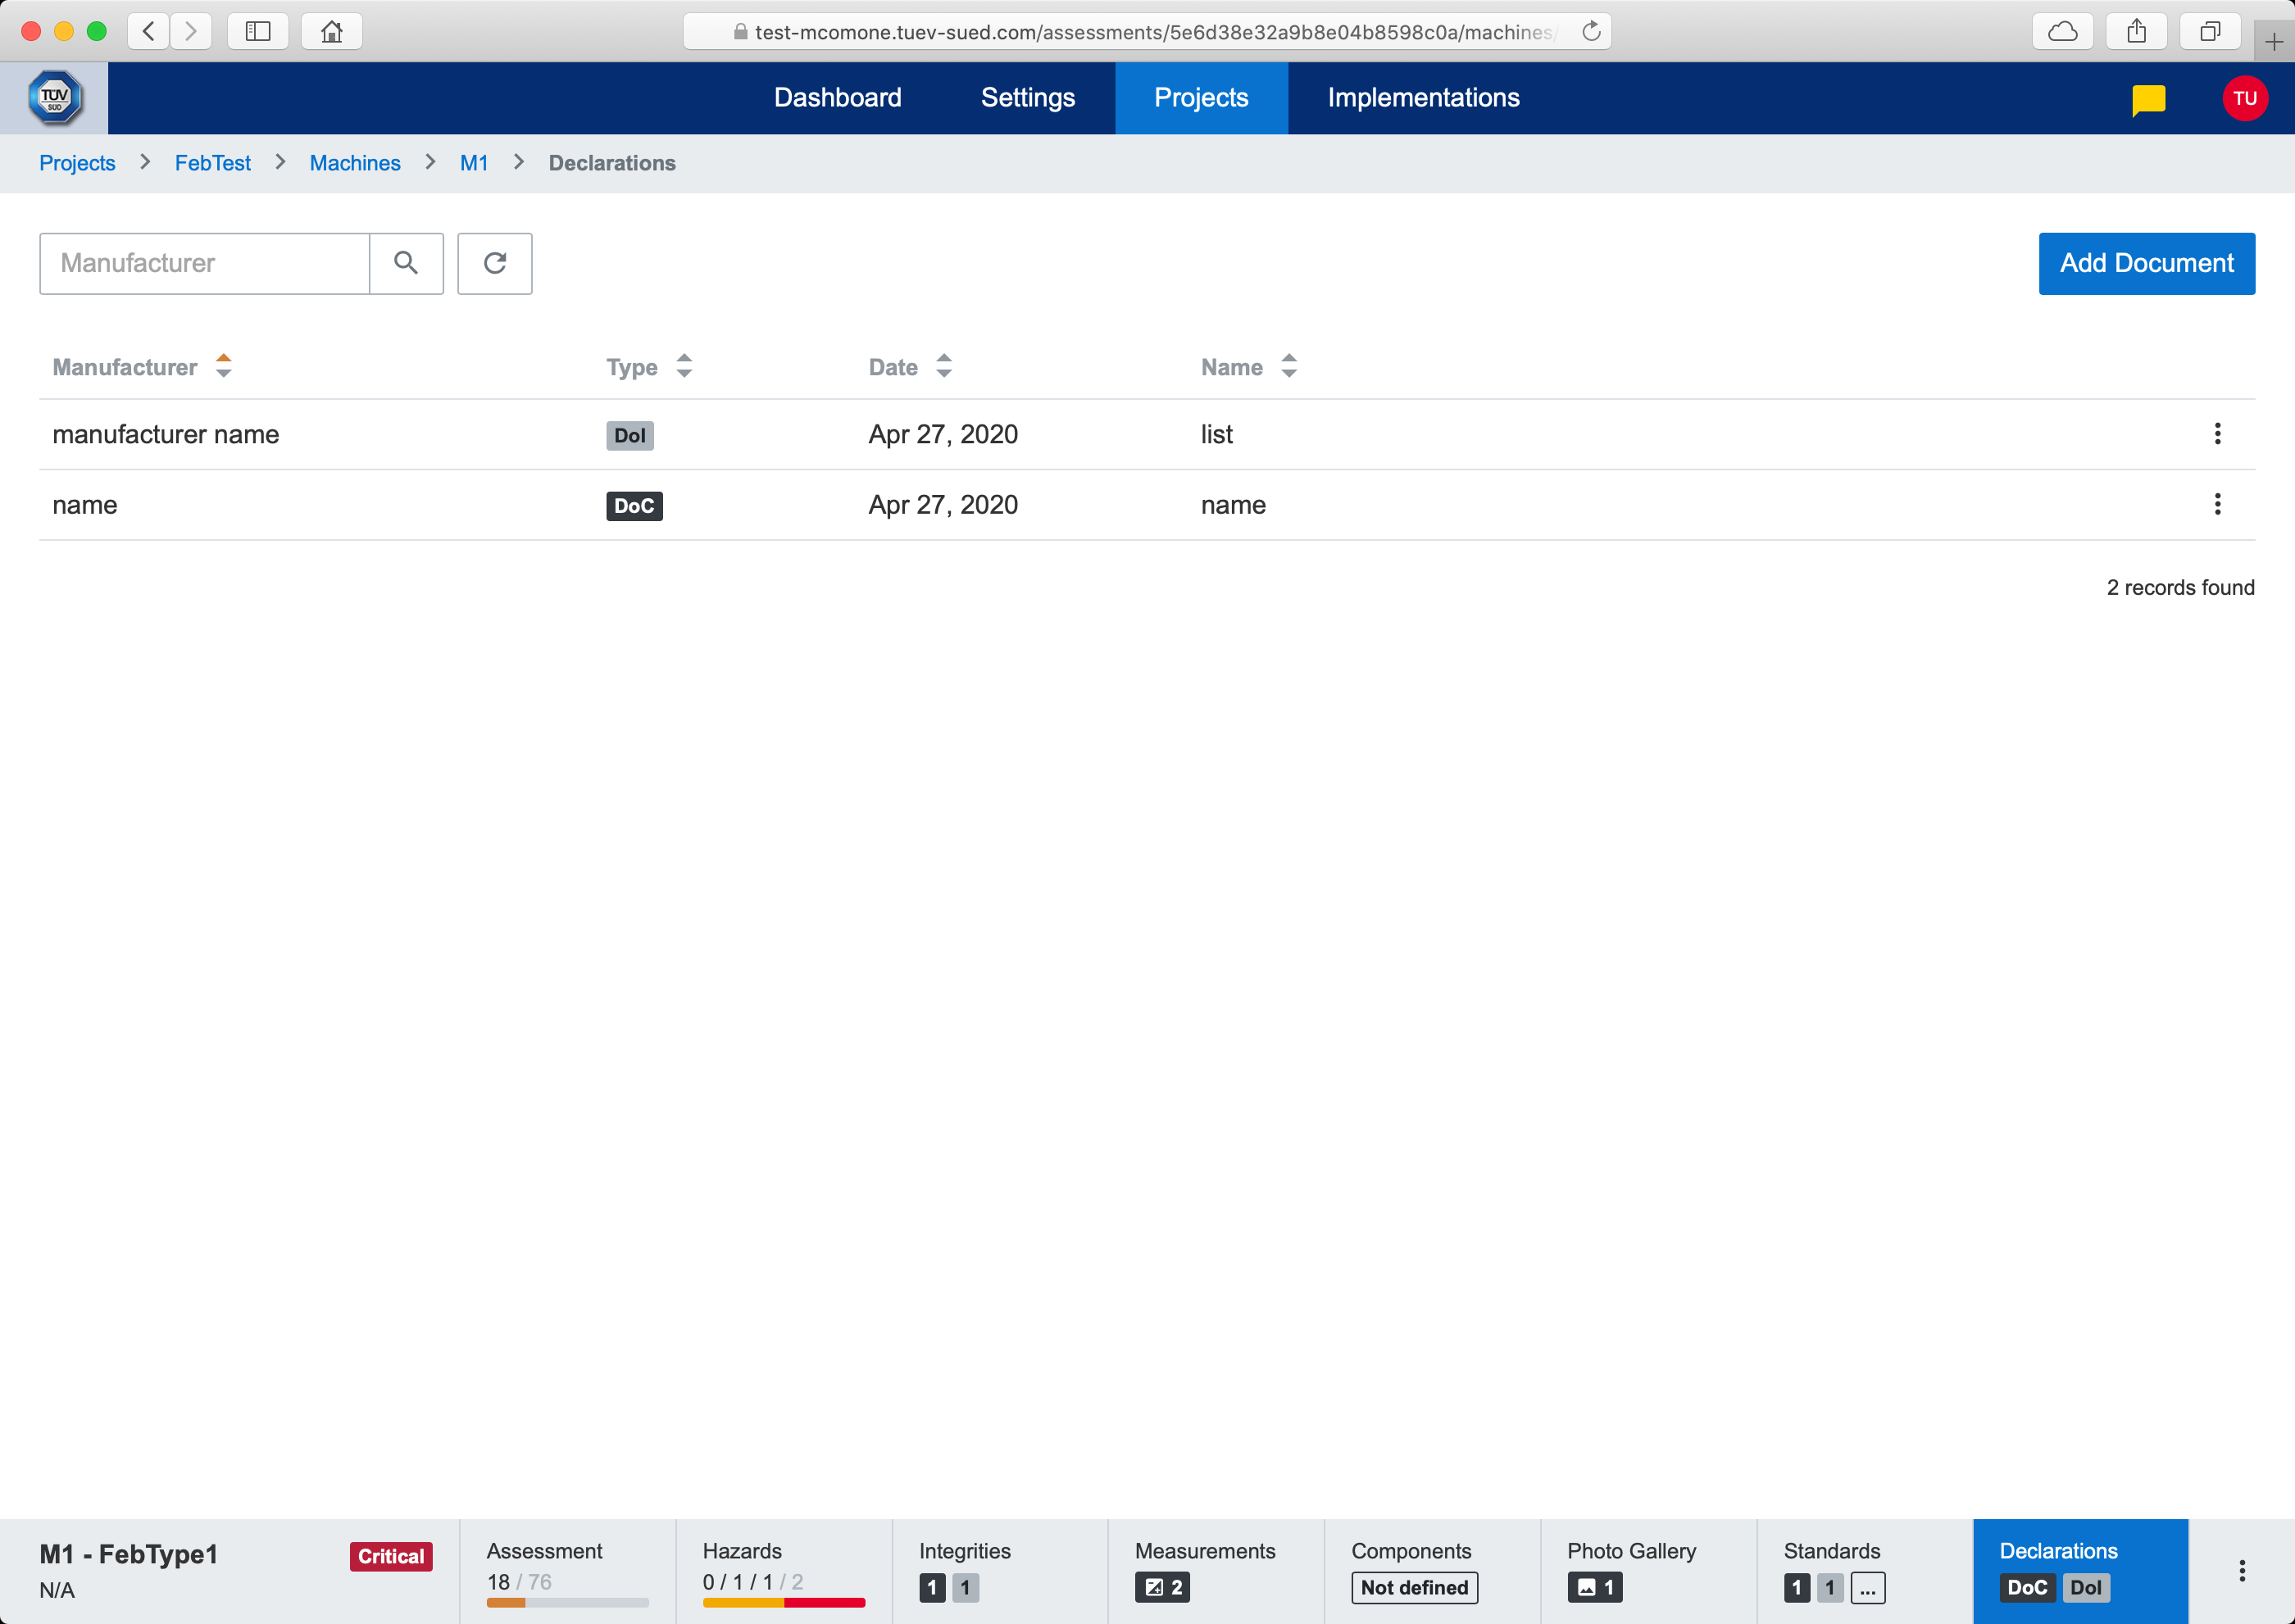2295x1624 pixels.
Task: Open the Dashboard nav tab
Action: [x=838, y=98]
